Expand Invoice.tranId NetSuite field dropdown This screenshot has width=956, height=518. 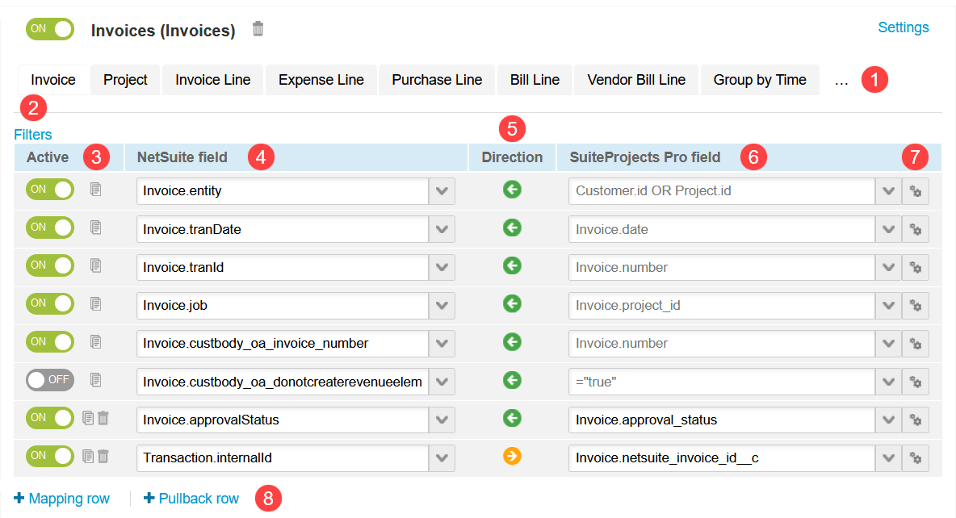[x=442, y=268]
